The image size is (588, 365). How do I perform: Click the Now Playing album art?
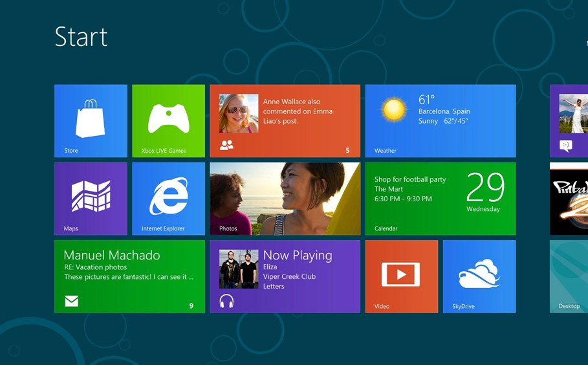tap(239, 269)
